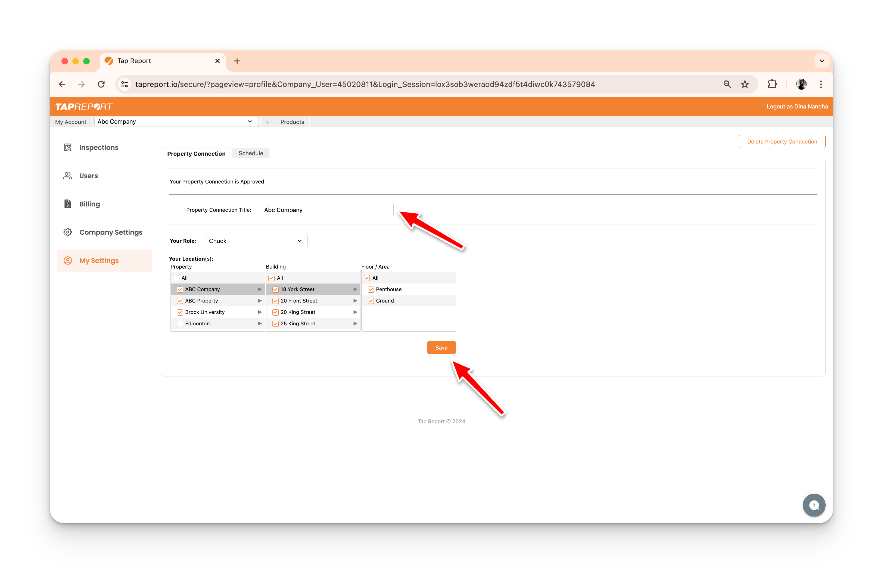This screenshot has height=573, width=883.
Task: Bookmark page with the star icon
Action: (745, 85)
